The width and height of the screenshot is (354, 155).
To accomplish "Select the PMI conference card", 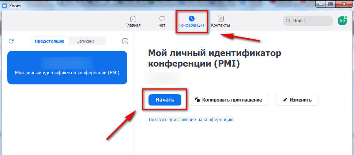I will 67,68.
